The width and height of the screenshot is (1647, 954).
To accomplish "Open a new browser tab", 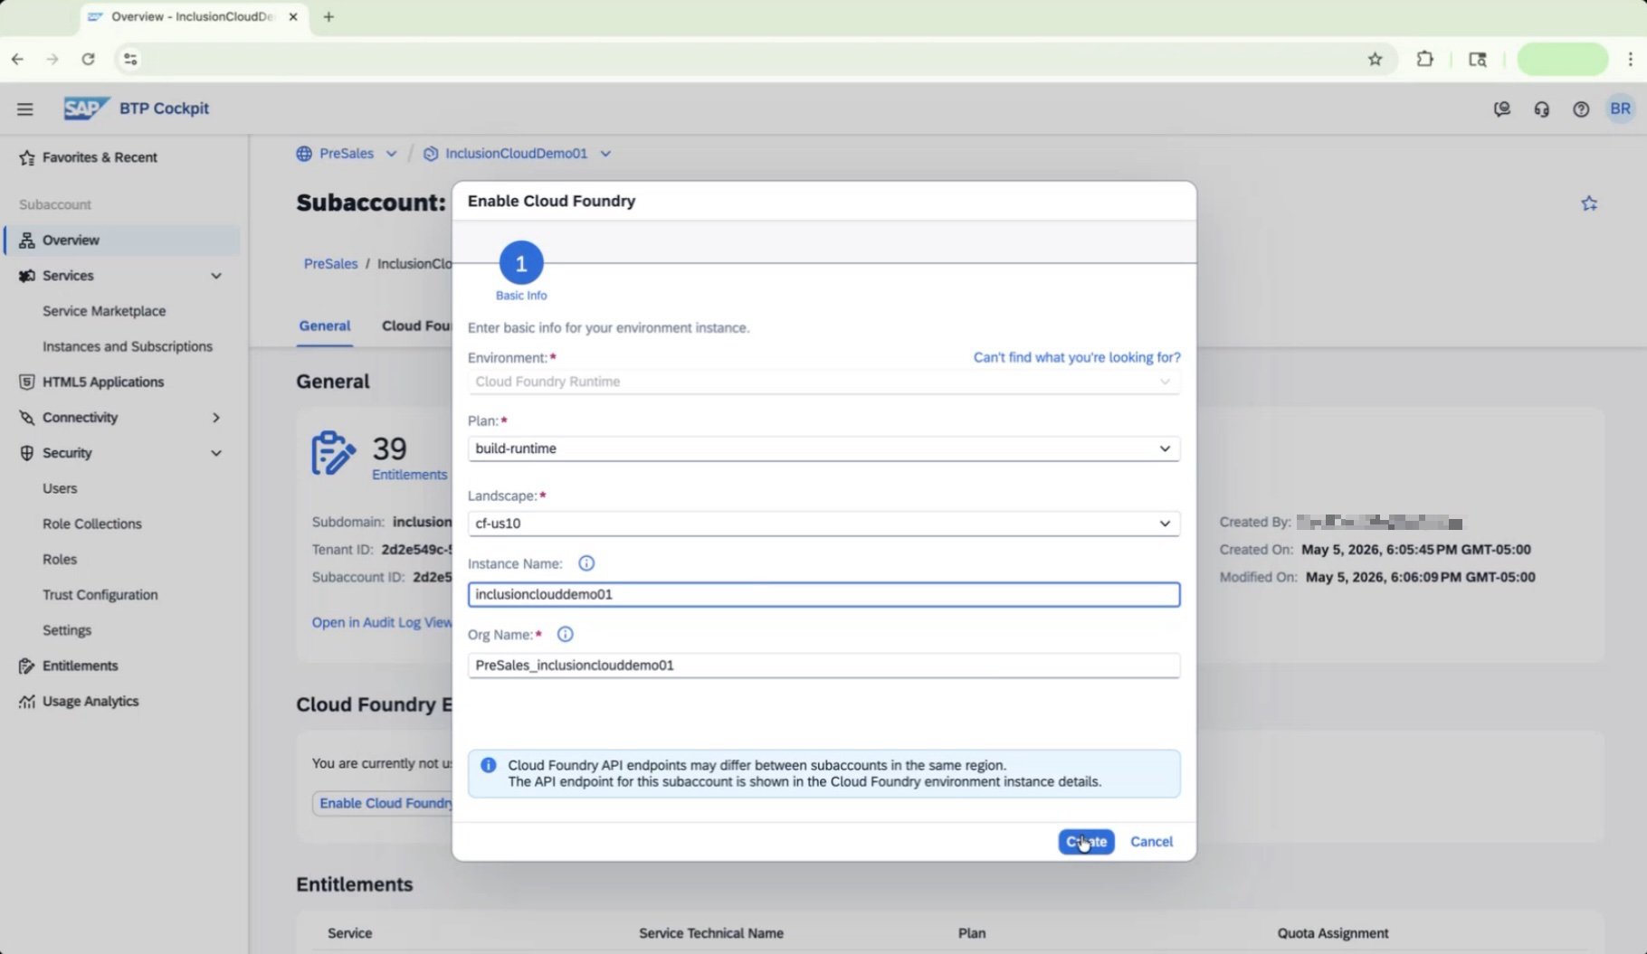I will [x=328, y=16].
